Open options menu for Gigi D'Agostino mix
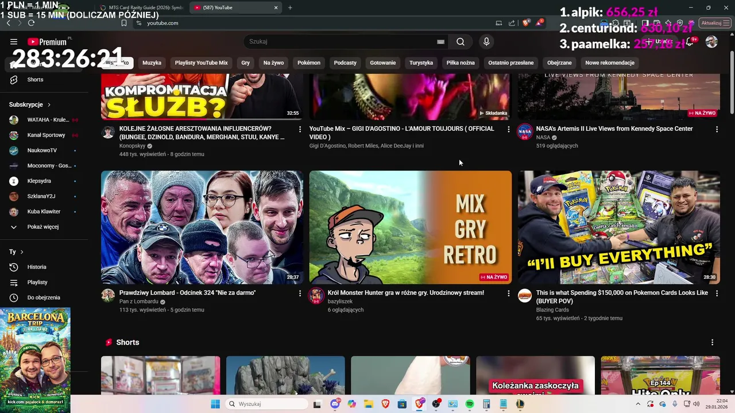The width and height of the screenshot is (735, 413). (x=508, y=130)
